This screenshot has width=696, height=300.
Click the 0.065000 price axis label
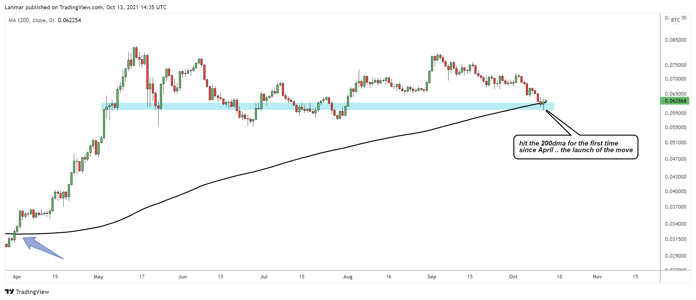675,94
